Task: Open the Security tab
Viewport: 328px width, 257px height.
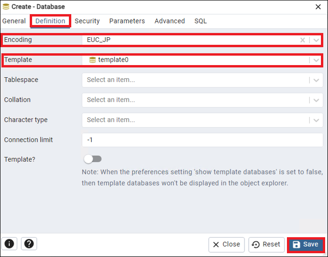Action: click(87, 21)
